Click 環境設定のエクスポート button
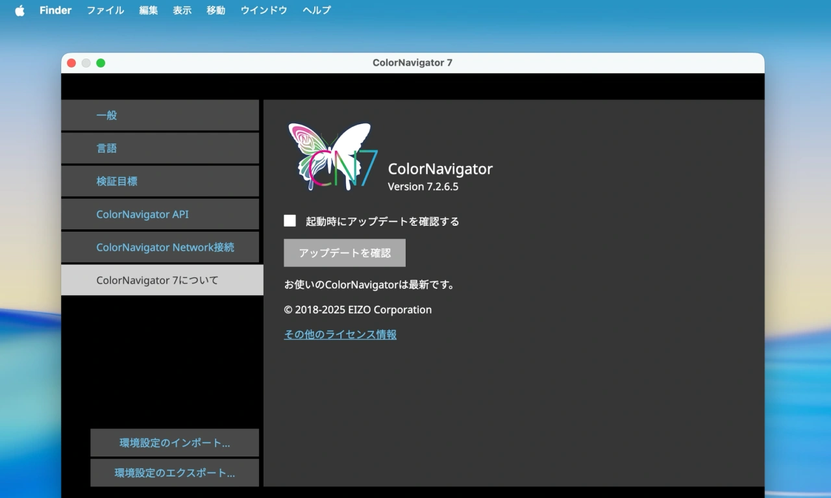Viewport: 831px width, 498px height. pos(174,473)
